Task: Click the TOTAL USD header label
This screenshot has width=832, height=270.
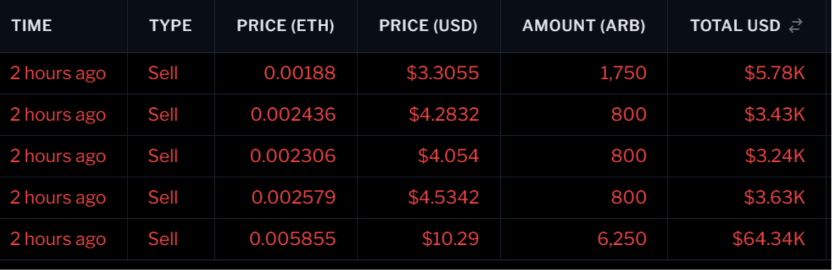Action: click(x=735, y=26)
